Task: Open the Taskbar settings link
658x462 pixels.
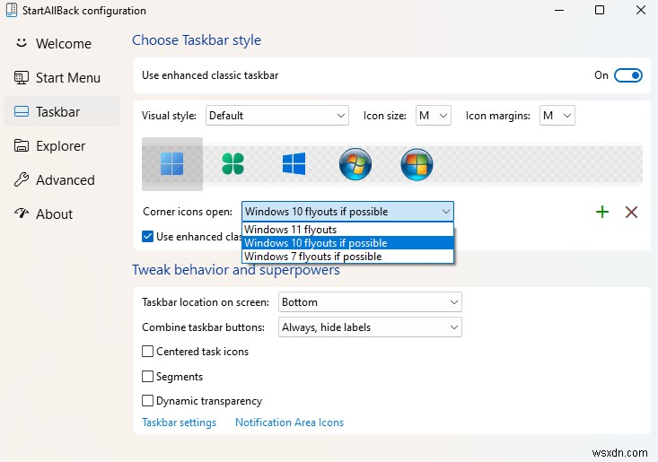Action: tap(180, 423)
